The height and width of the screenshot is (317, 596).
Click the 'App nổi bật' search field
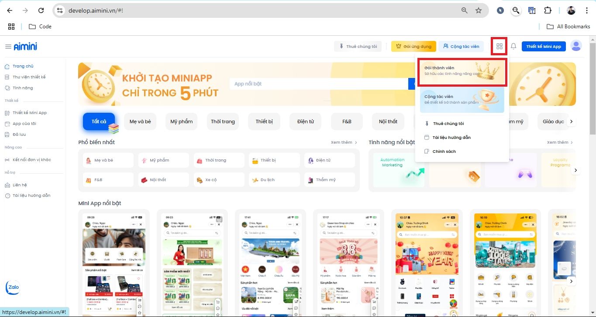tap(319, 84)
